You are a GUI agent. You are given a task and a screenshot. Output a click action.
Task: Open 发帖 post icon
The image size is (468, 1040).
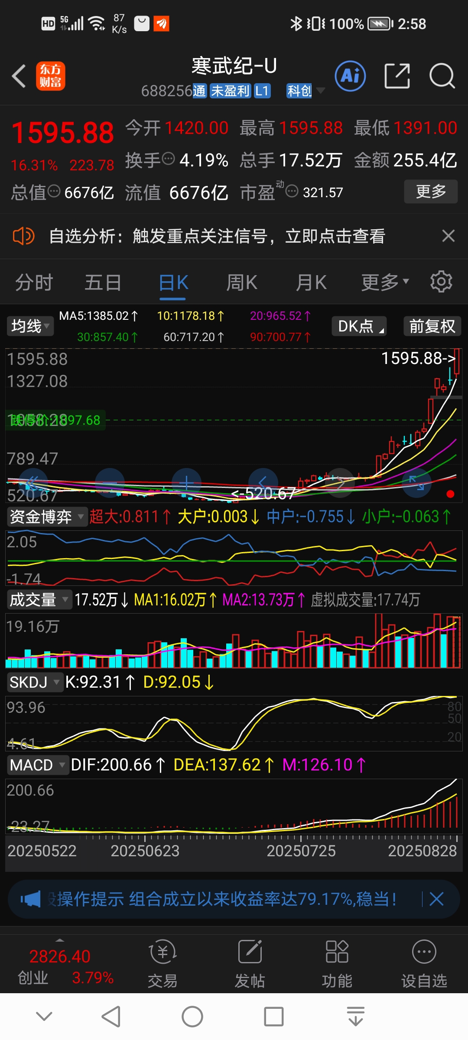point(250,964)
